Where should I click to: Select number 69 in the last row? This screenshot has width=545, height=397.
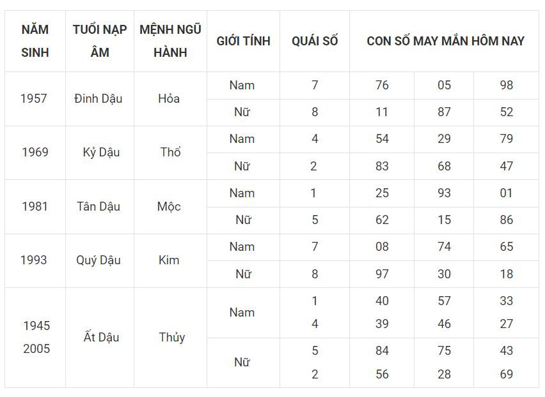(x=507, y=375)
